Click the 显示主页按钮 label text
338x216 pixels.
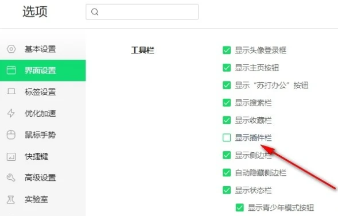click(257, 68)
